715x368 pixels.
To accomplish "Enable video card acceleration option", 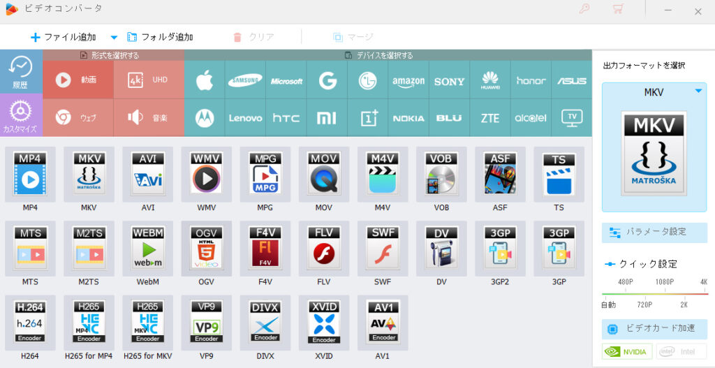I will [x=654, y=329].
